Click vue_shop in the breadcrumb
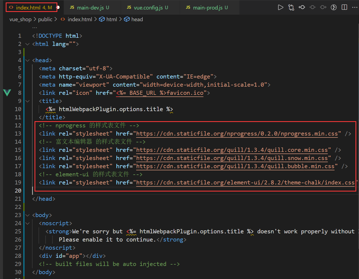The height and width of the screenshot is (279, 359). [x=20, y=19]
